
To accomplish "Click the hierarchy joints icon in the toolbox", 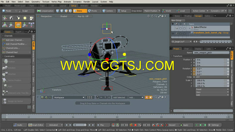I will point(31,25).
